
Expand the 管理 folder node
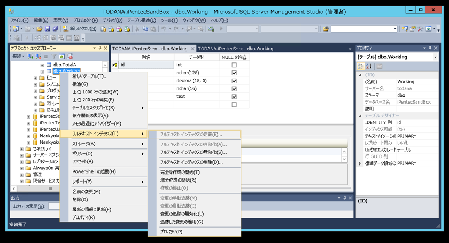tap(21, 175)
